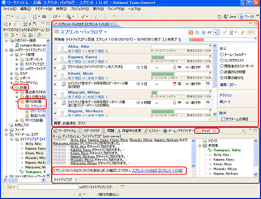Click the help icon in Team Artifacts toolbar

point(39,35)
